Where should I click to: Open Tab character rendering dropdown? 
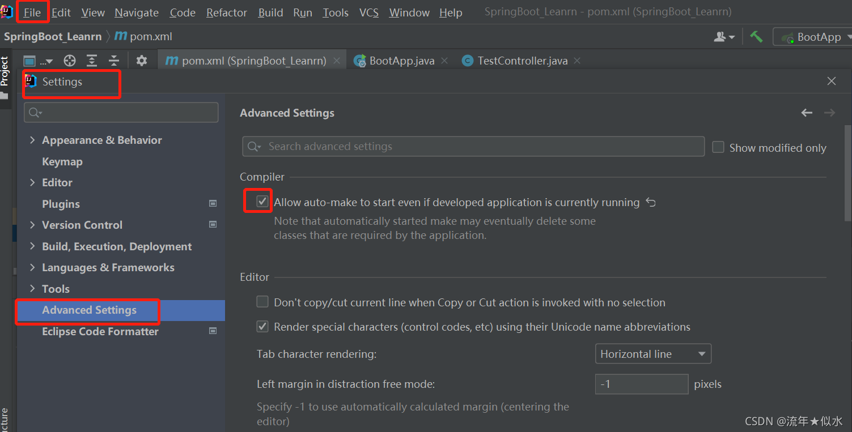[653, 354]
